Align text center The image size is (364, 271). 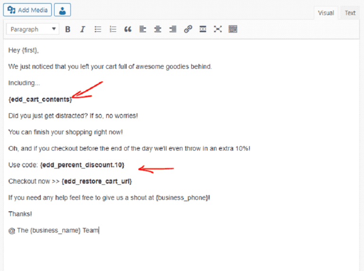(x=158, y=29)
